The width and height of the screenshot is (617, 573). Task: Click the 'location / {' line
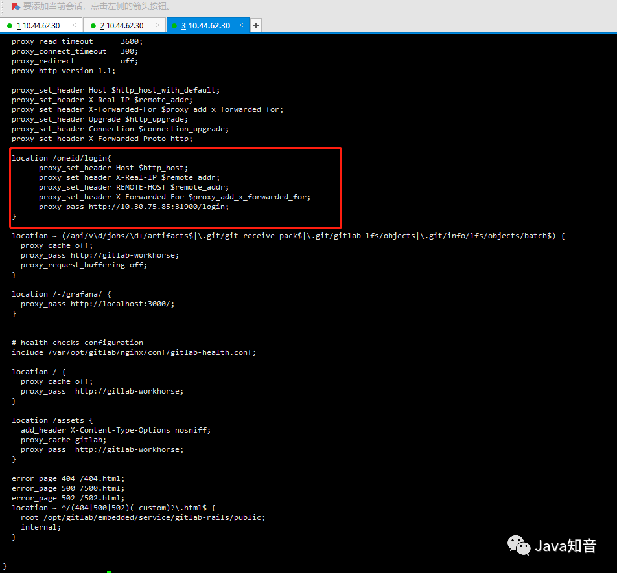[x=39, y=372]
